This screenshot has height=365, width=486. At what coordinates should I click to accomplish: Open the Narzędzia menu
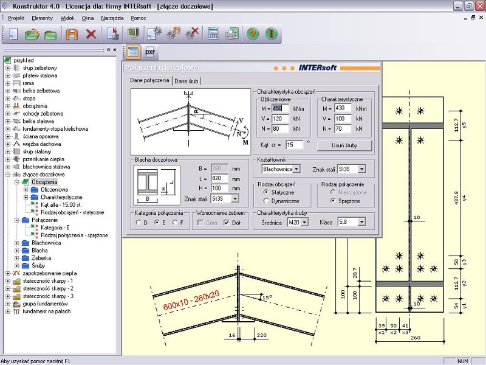coord(112,18)
